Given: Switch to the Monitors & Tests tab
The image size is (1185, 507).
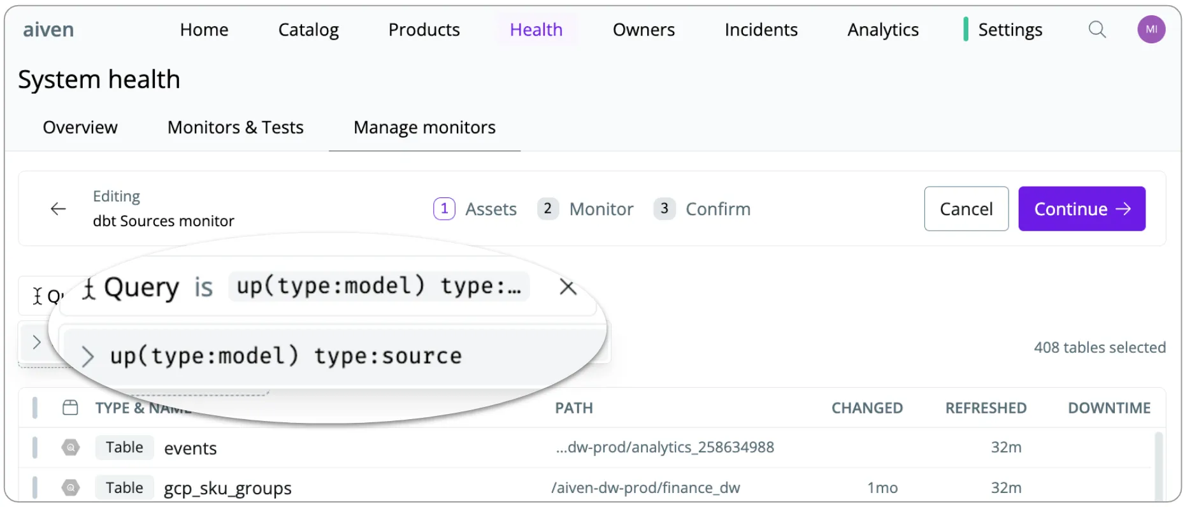Looking at the screenshot, I should point(236,127).
